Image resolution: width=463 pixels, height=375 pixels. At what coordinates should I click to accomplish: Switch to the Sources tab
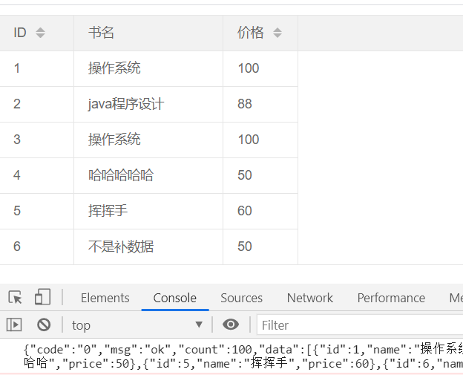[242, 298]
